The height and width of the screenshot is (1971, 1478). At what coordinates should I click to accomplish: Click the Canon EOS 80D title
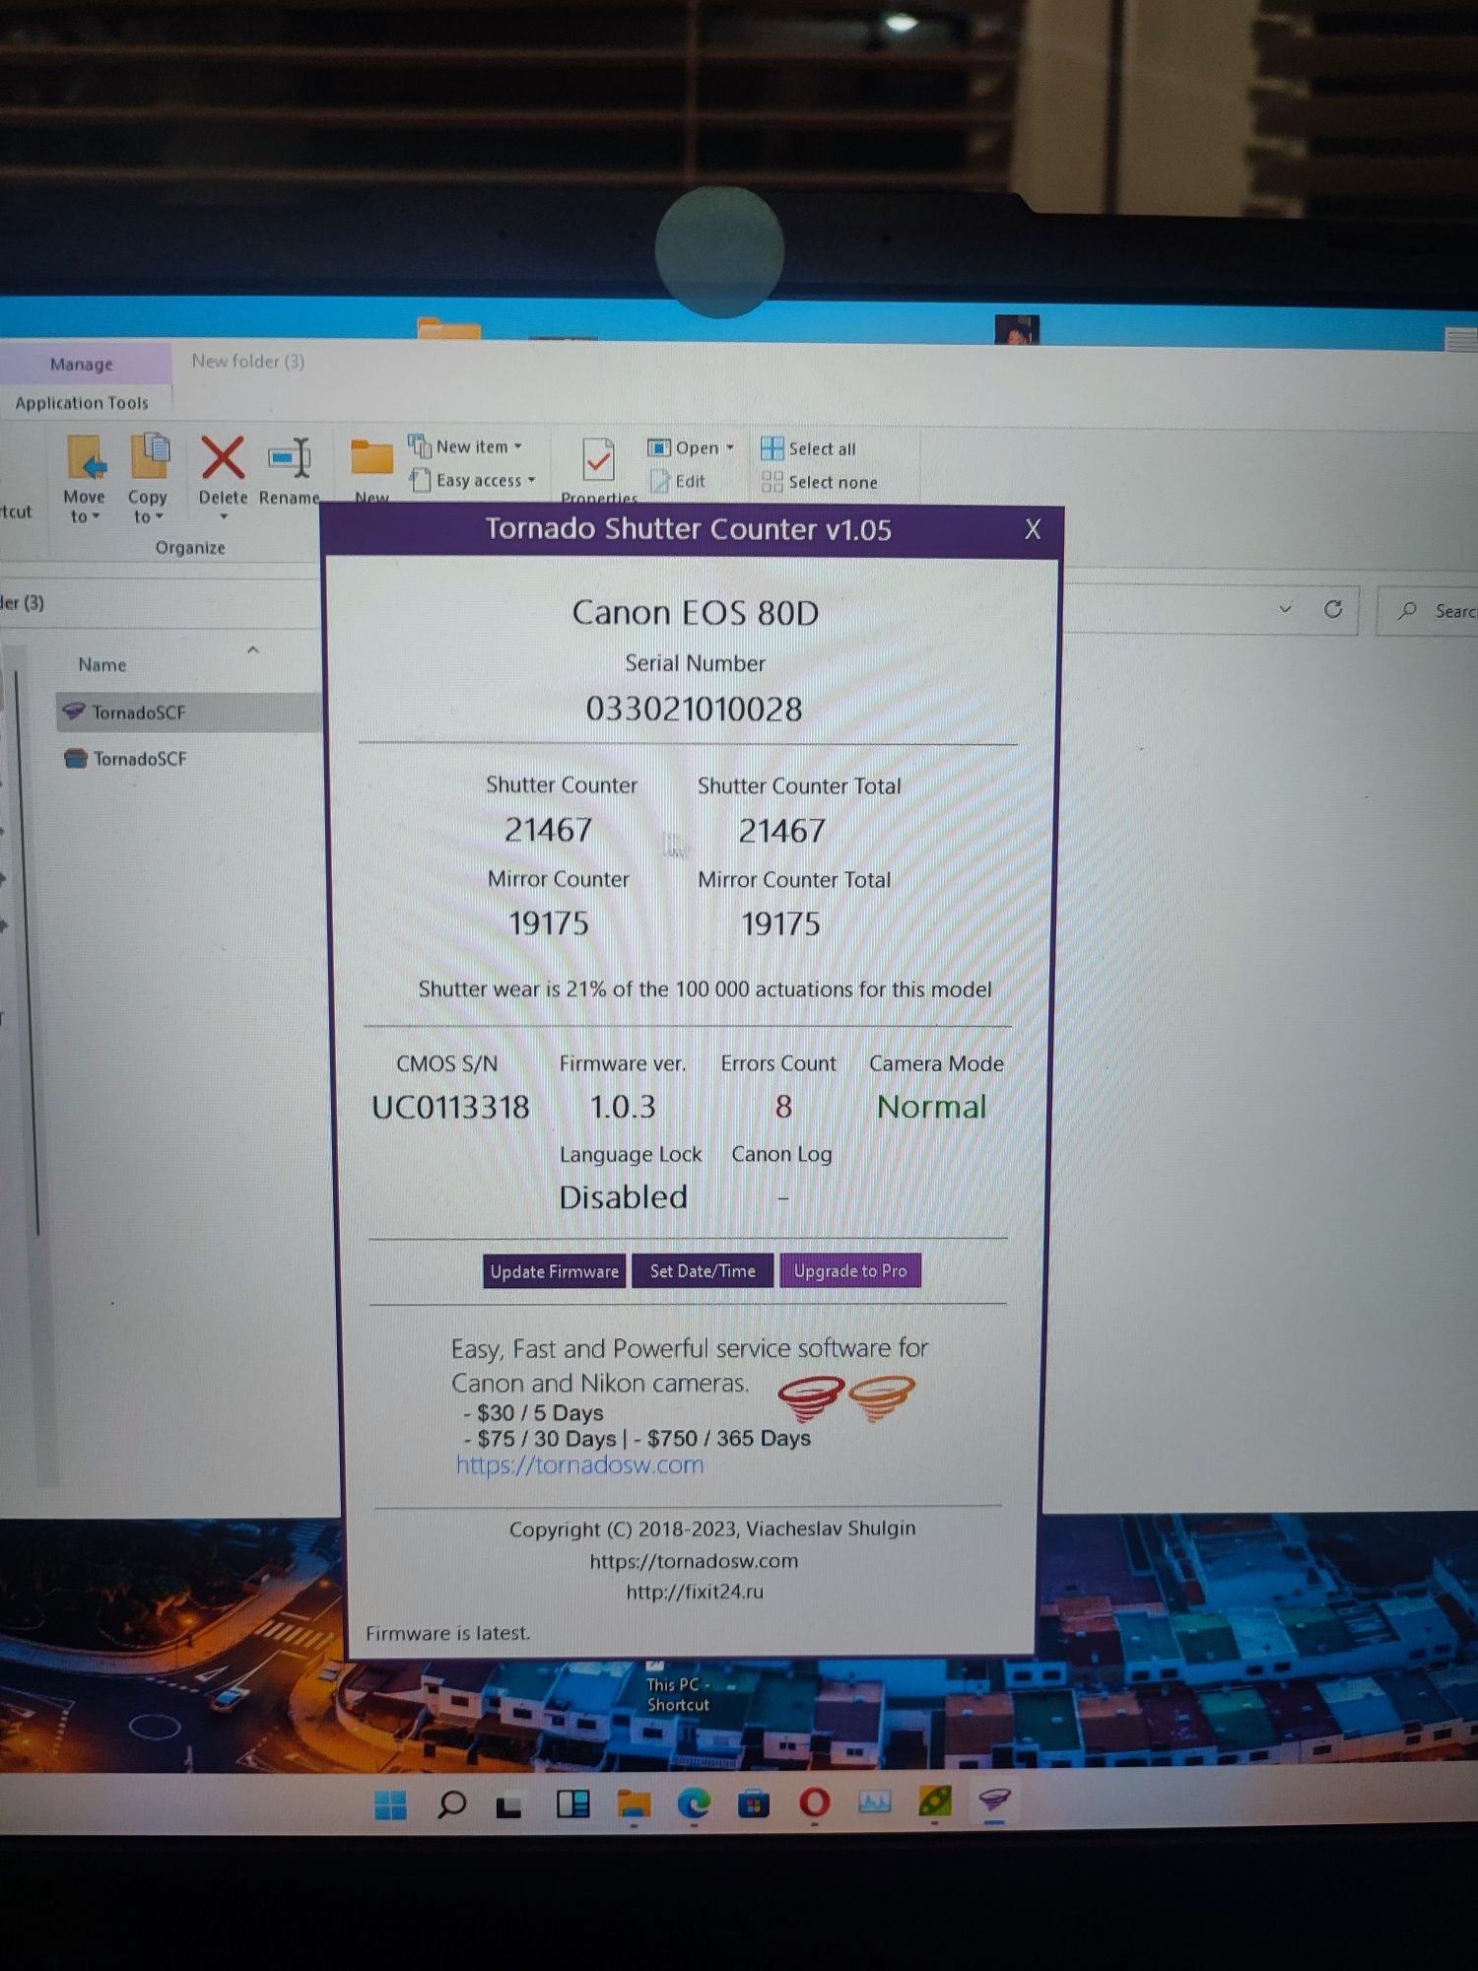click(x=696, y=612)
